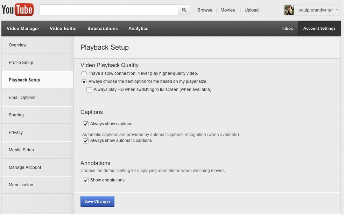Open the Upload link
The height and width of the screenshot is (215, 344).
(251, 10)
